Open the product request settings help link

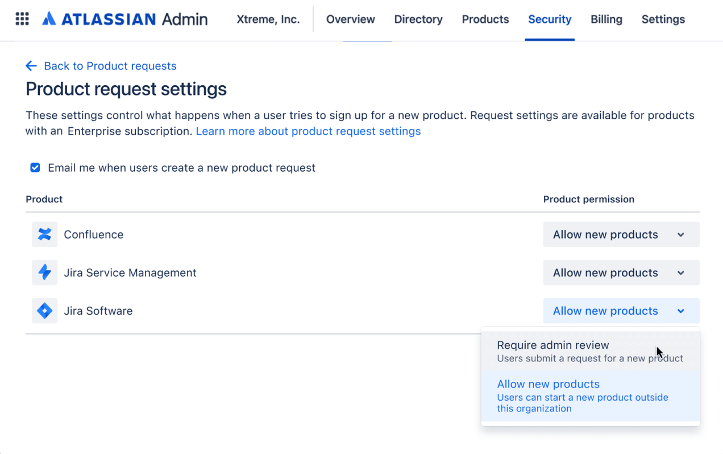click(308, 131)
